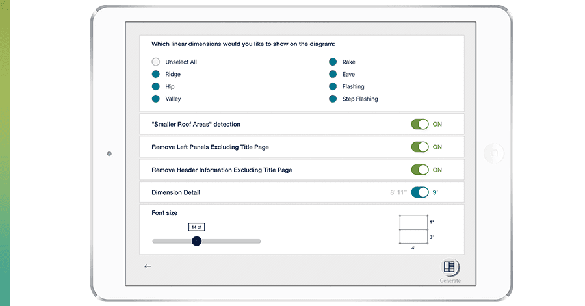Click the Font size heading
This screenshot has height=306, width=585.
[164, 213]
